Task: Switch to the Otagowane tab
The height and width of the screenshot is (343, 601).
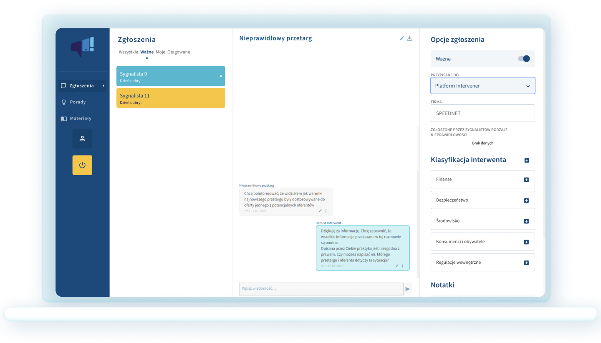Action: pos(179,52)
